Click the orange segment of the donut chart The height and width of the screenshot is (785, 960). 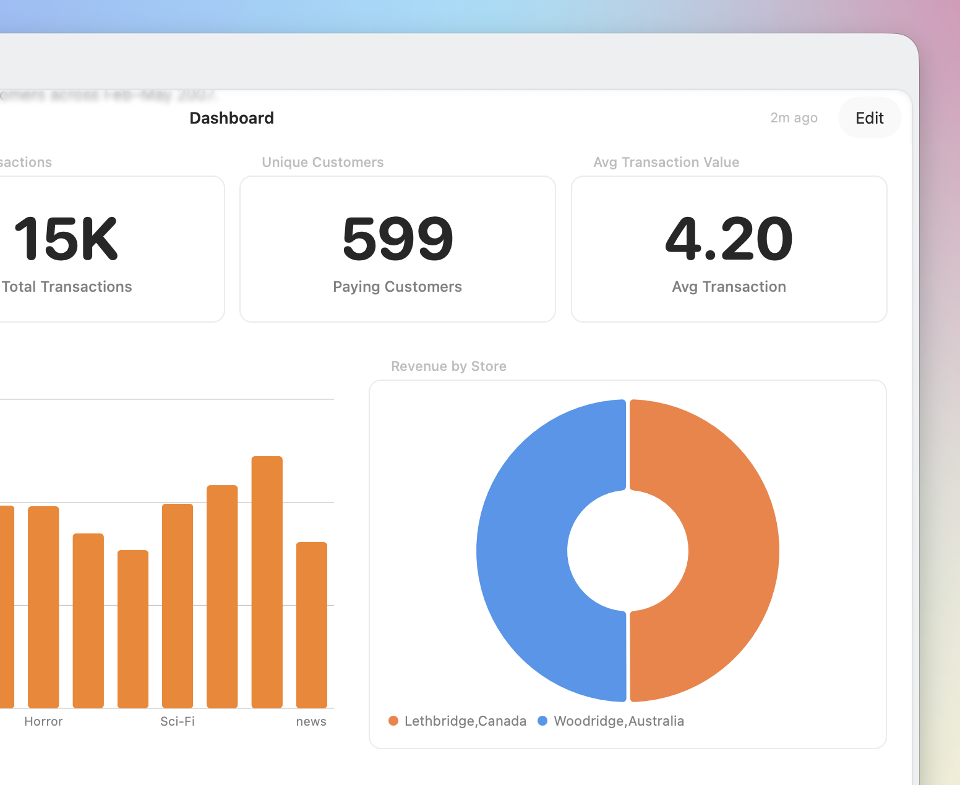coord(711,550)
